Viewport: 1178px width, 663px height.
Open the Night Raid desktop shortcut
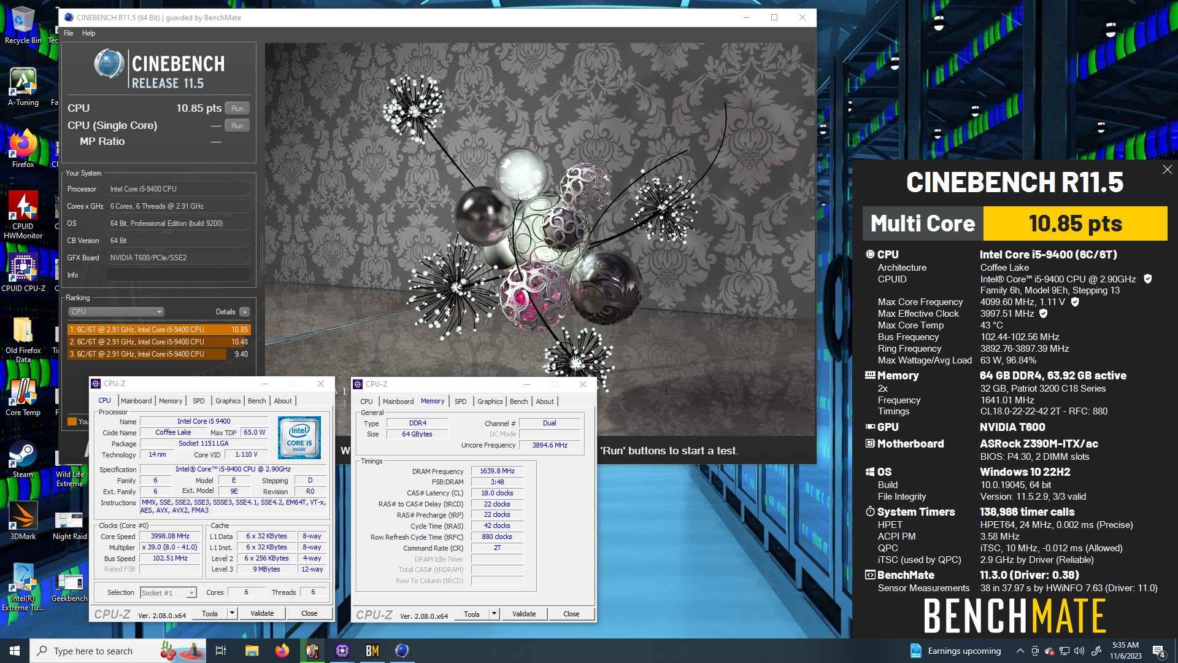pos(69,525)
